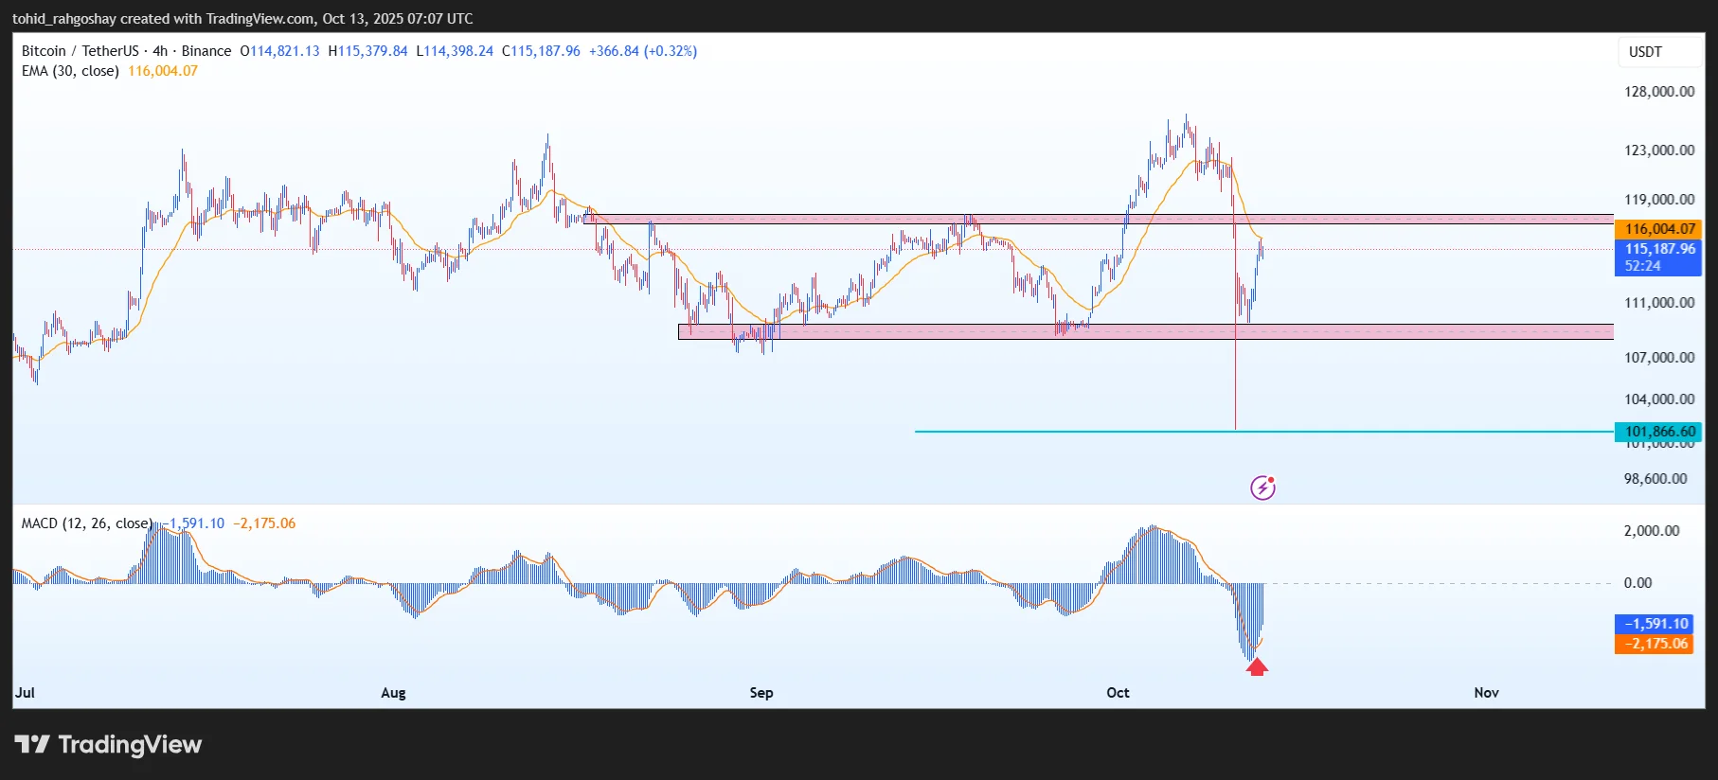Screen dimensions: 1718x780
Task: Click the Aug label on time axis
Action: tap(393, 693)
